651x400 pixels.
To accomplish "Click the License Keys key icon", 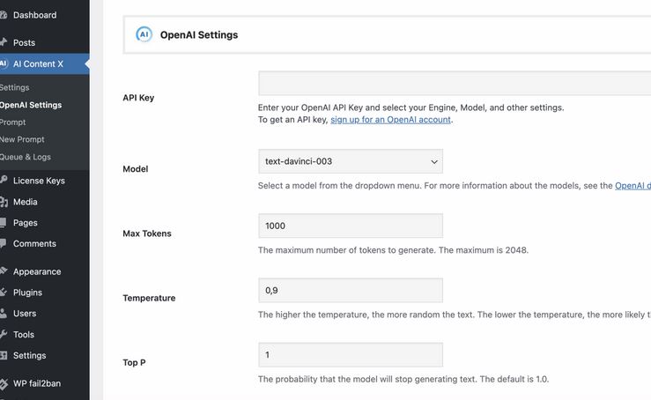I will (x=4, y=181).
